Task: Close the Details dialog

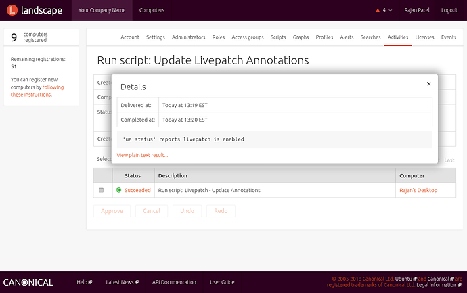Action: (428, 84)
